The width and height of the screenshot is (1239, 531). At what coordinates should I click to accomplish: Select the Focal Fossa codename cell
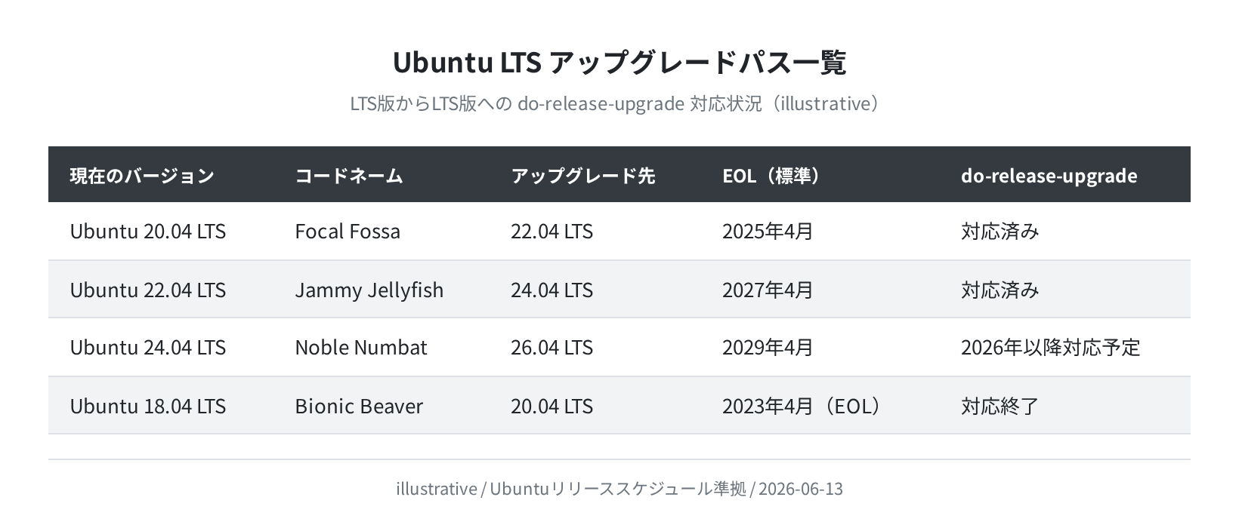pos(348,232)
